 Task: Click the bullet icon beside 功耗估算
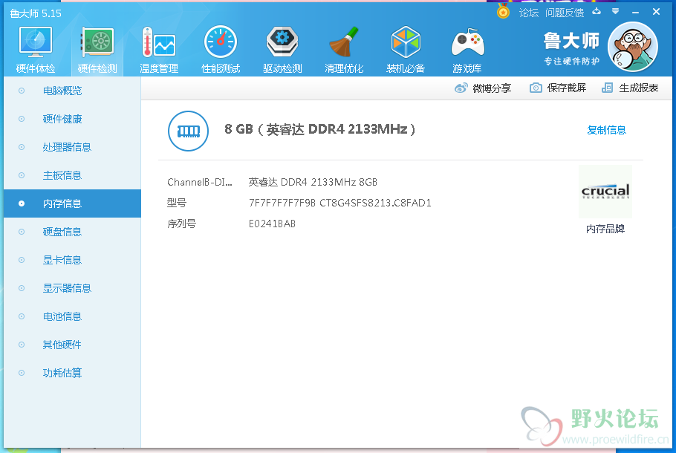(x=22, y=373)
